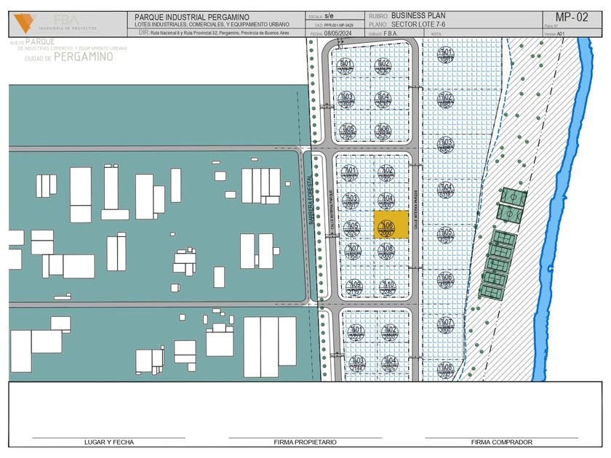Screen dimensions: 611x458
Task: Click the Version A01 text
Action: click(554, 34)
